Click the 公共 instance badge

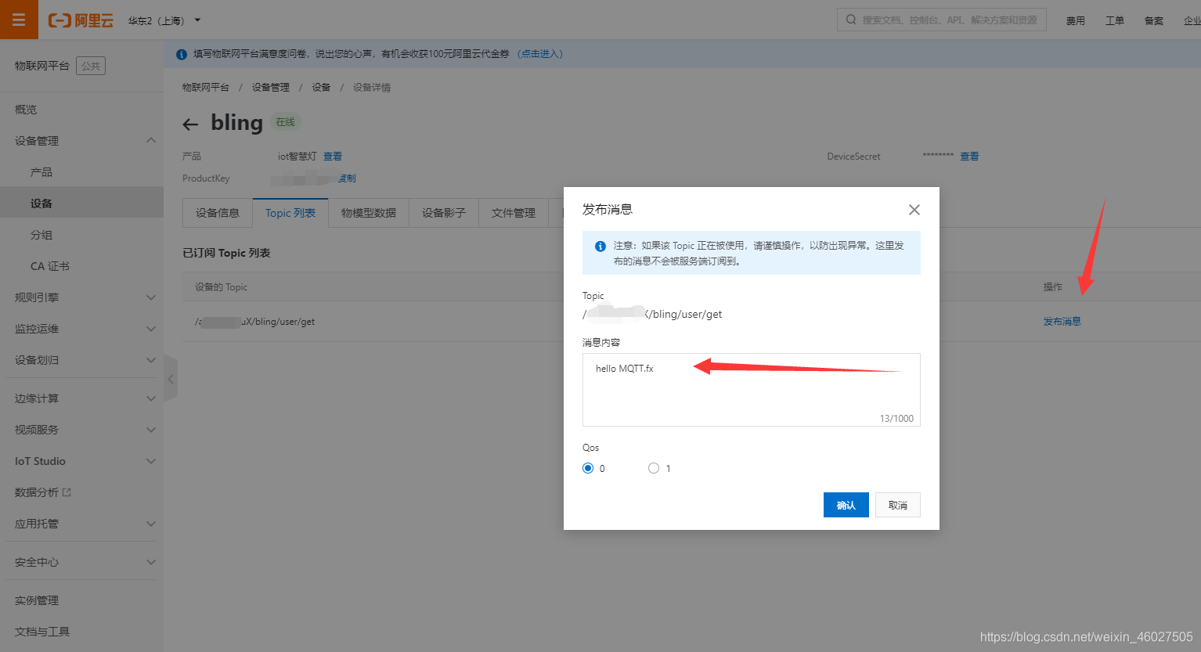[x=91, y=66]
